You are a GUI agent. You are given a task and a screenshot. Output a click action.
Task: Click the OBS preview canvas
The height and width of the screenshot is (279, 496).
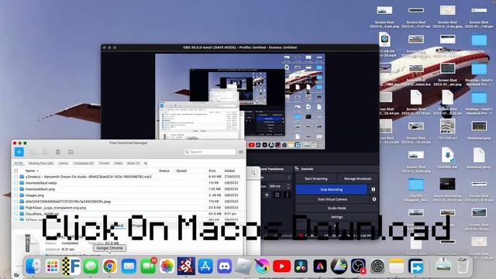coord(239,102)
